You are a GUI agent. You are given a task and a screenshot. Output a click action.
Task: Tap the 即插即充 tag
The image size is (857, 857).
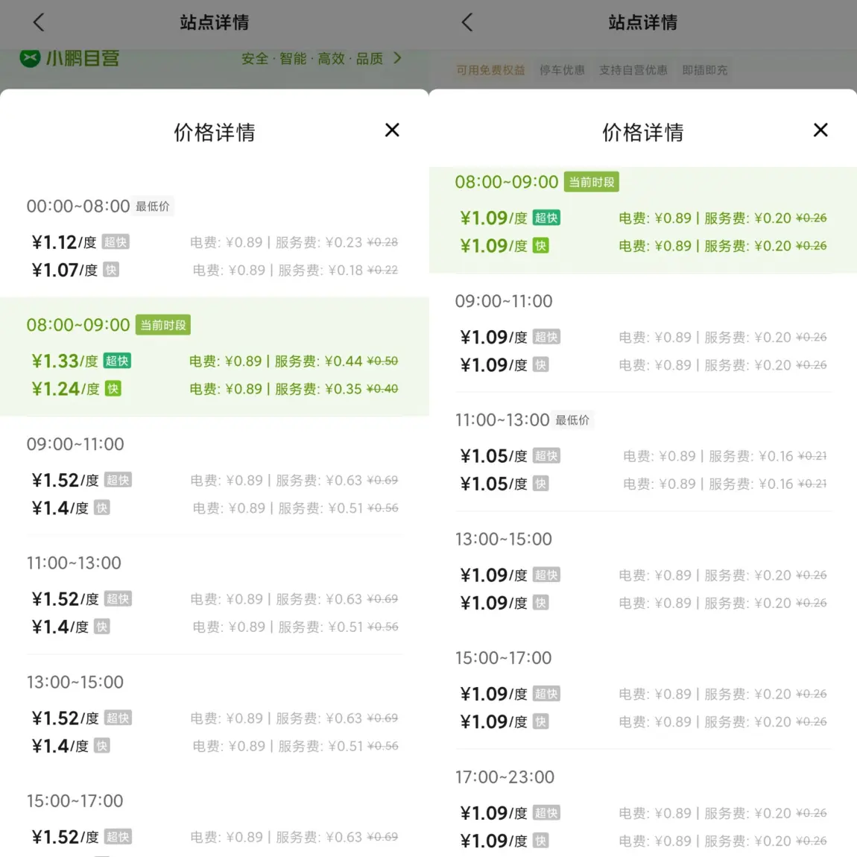704,70
